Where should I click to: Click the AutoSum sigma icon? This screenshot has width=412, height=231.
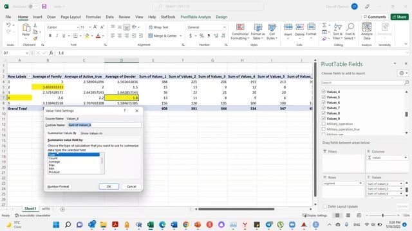(x=324, y=25)
